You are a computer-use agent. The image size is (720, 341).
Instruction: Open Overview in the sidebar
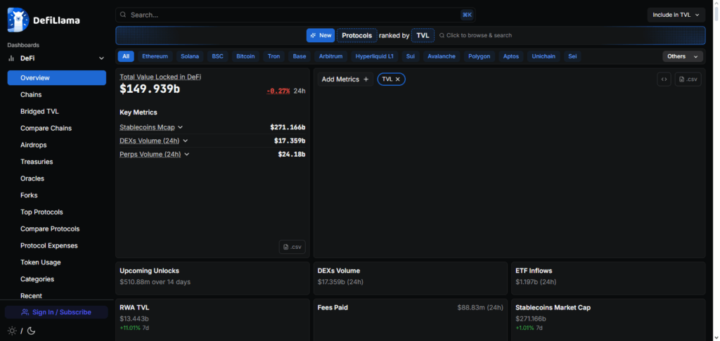point(56,77)
